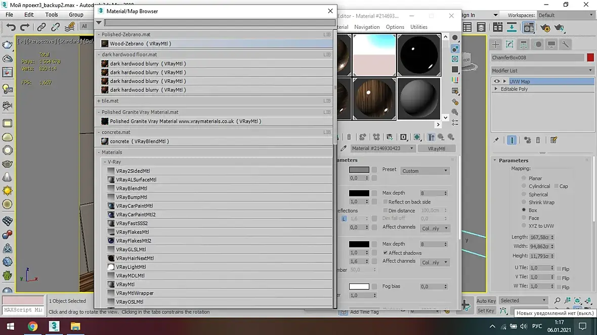Viewport: 597px width, 335px height.
Task: Open the Modifier List dropdown
Action: coord(542,70)
